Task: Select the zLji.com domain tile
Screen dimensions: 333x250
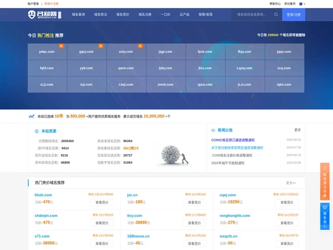Action: click(x=47, y=84)
